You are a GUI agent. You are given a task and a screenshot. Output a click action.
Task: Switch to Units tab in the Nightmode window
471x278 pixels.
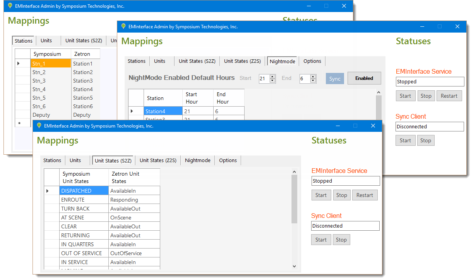(x=159, y=61)
